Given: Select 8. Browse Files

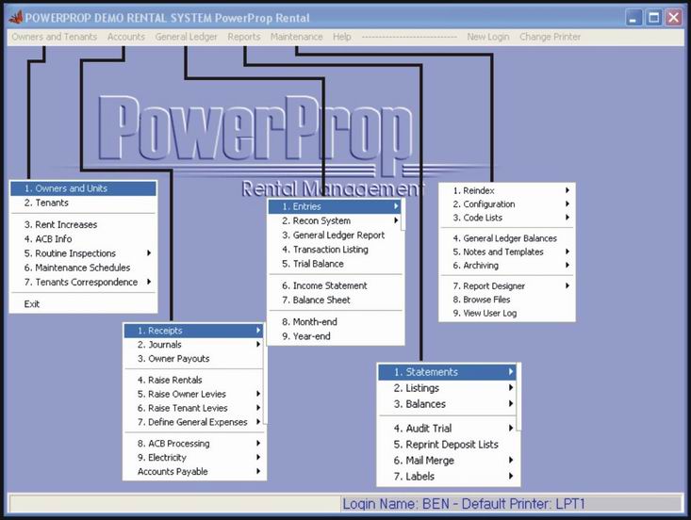Looking at the screenshot, I should pos(507,300).
